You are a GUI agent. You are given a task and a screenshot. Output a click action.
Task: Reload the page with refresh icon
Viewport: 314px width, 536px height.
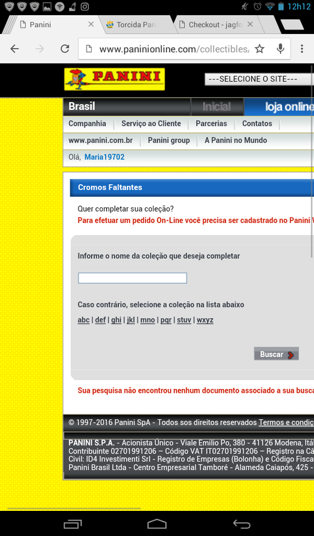pos(65,49)
